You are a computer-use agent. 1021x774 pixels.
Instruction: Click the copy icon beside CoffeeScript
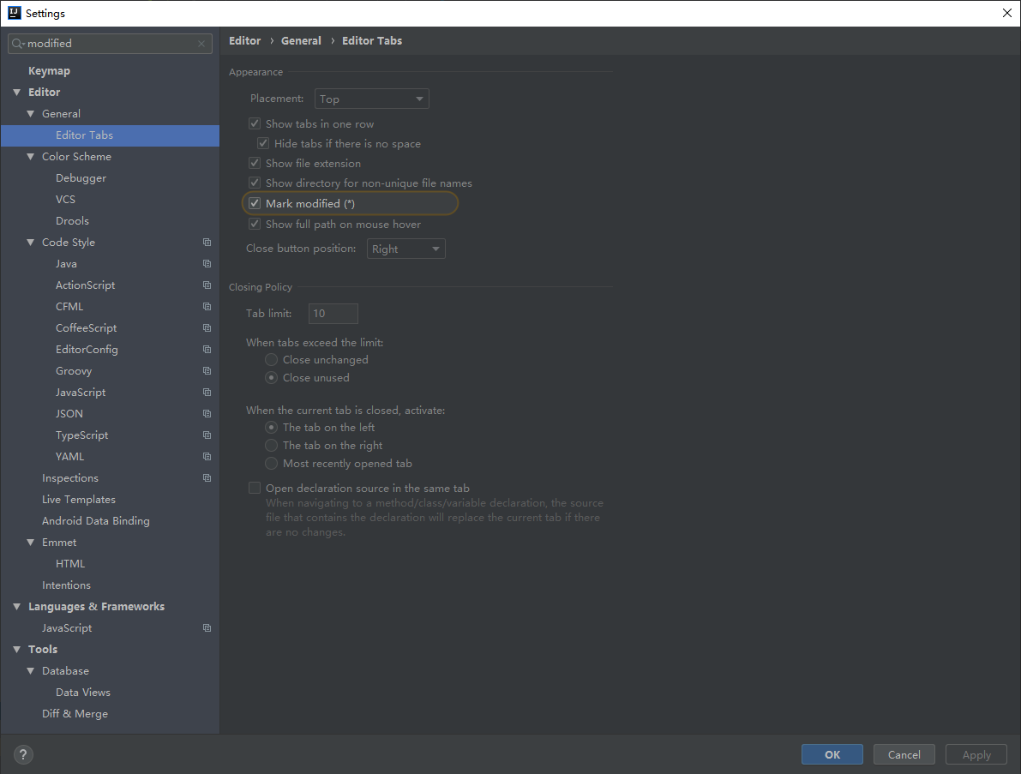[x=207, y=328]
